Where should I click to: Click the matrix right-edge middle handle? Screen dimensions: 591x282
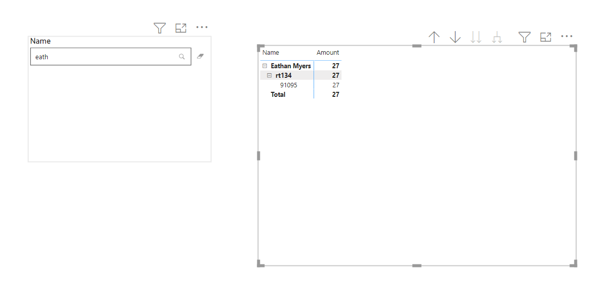[575, 156]
